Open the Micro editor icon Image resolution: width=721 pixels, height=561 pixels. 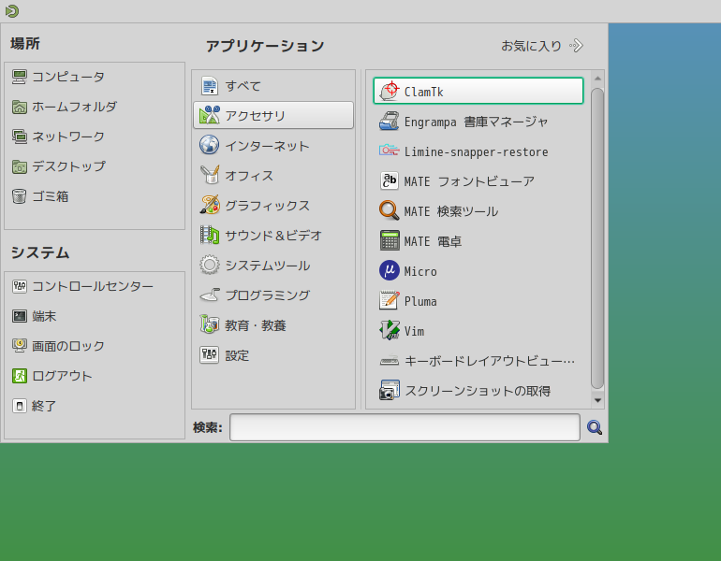pos(389,270)
